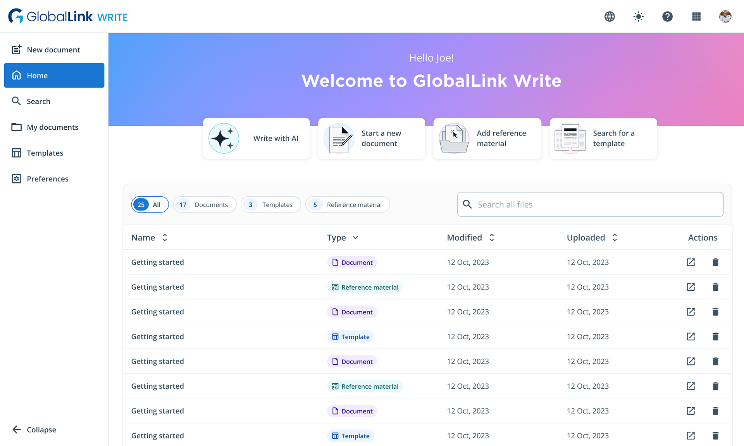The width and height of the screenshot is (744, 446).
Task: Click New document in sidebar
Action: (53, 50)
